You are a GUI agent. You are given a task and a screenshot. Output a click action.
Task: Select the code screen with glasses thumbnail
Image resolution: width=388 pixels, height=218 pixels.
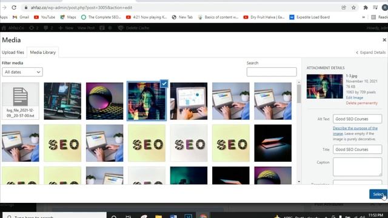point(62,101)
